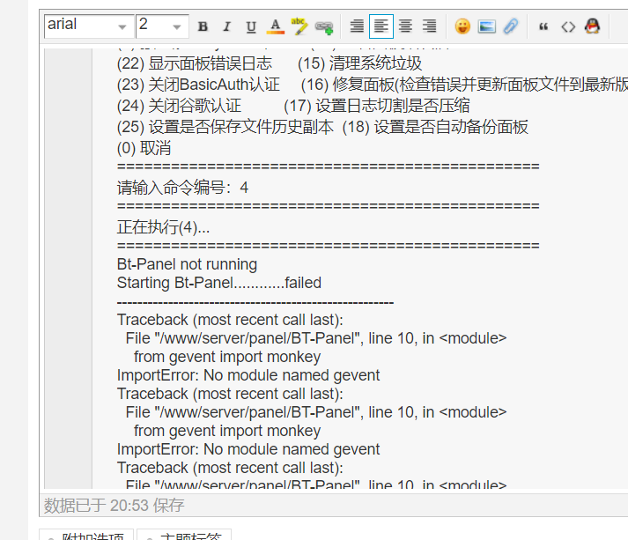628x540 pixels.
Task: Toggle underline formatting
Action: 251,26
